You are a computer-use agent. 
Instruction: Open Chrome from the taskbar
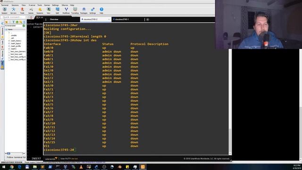(x=12, y=167)
